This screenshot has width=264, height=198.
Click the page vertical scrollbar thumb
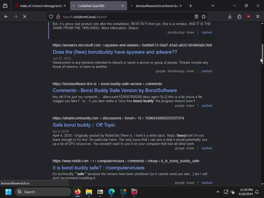click(262, 54)
